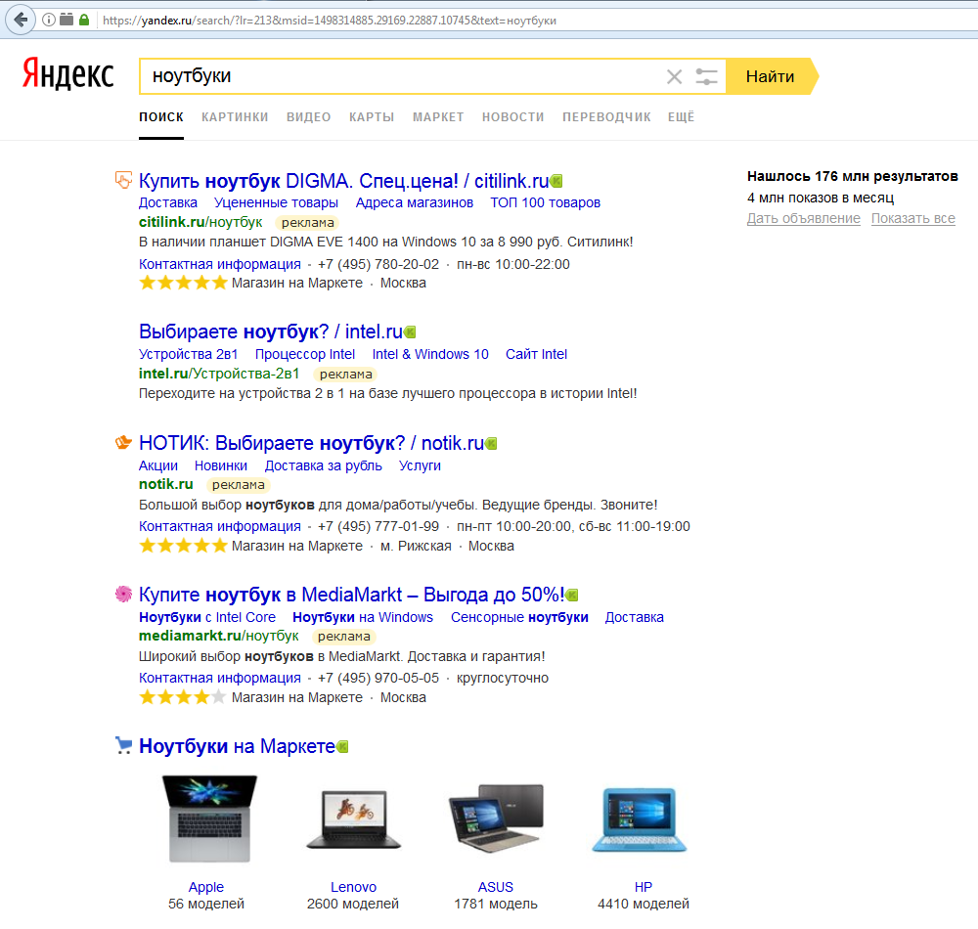Open Новинки sitelink

point(221,465)
